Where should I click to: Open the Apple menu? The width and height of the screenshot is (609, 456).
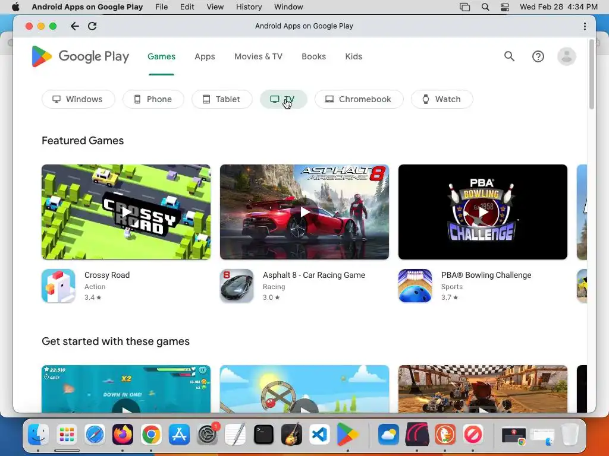tap(16, 7)
